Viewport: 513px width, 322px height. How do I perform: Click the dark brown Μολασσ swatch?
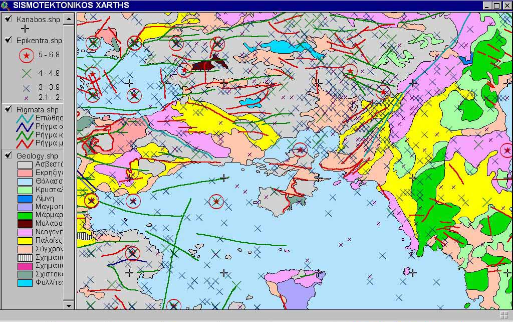(25, 224)
